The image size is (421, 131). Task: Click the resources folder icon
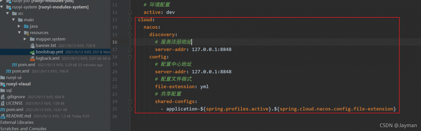pyautogui.click(x=26, y=33)
